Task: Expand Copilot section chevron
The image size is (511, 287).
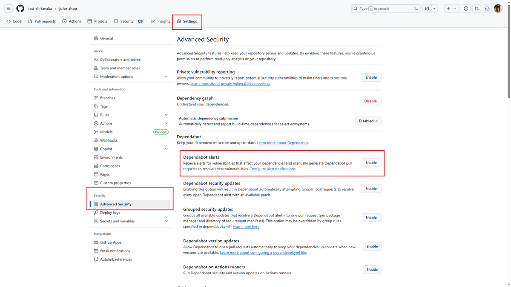Action: [166, 149]
